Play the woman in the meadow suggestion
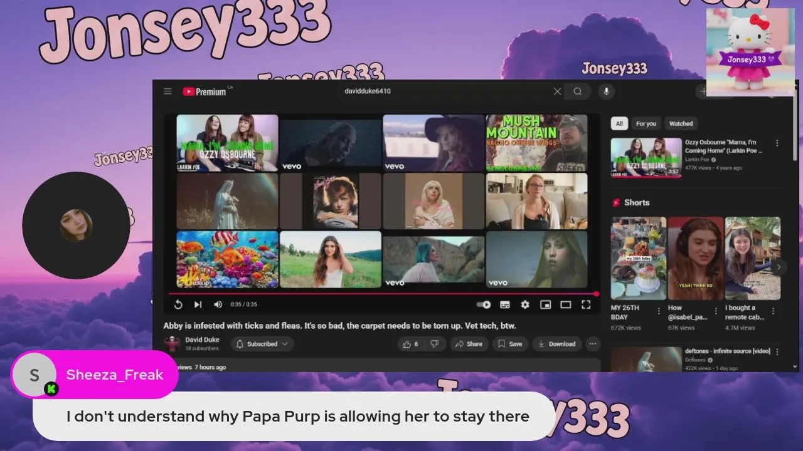 pyautogui.click(x=330, y=259)
